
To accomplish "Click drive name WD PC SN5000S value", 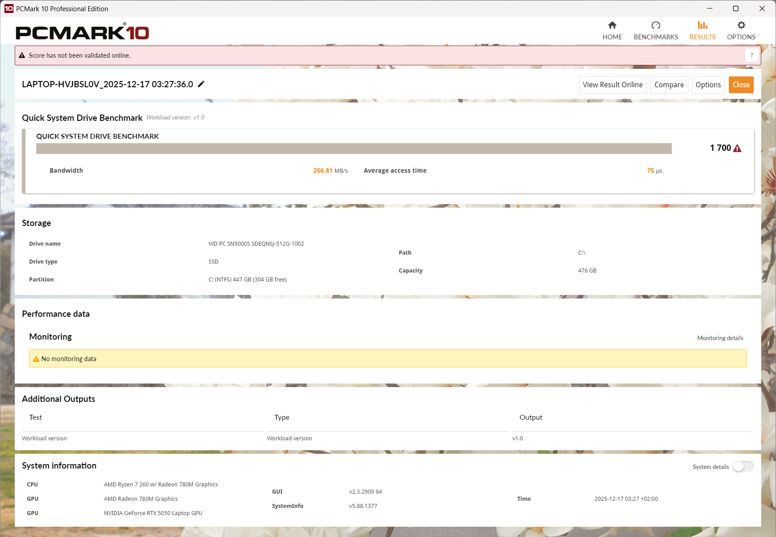I will click(256, 244).
